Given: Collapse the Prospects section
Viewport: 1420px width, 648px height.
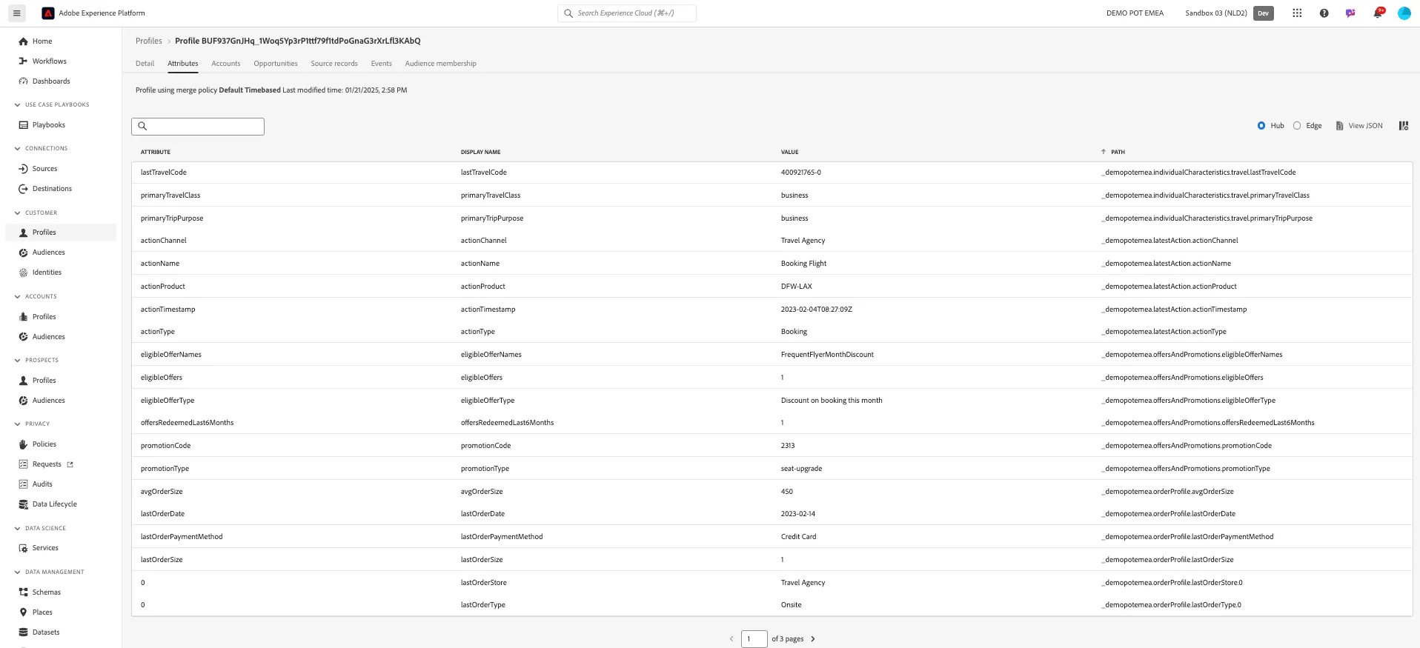Looking at the screenshot, I should pyautogui.click(x=18, y=361).
